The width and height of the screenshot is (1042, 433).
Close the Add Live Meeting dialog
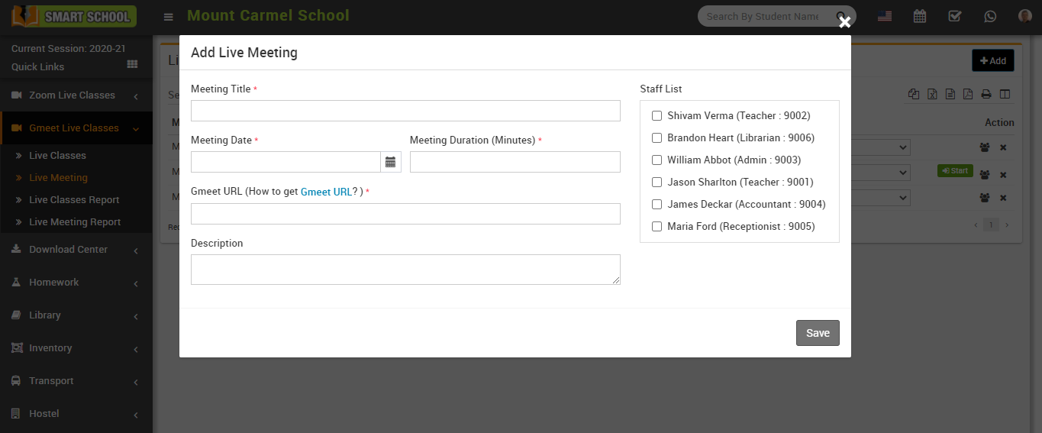pos(844,23)
